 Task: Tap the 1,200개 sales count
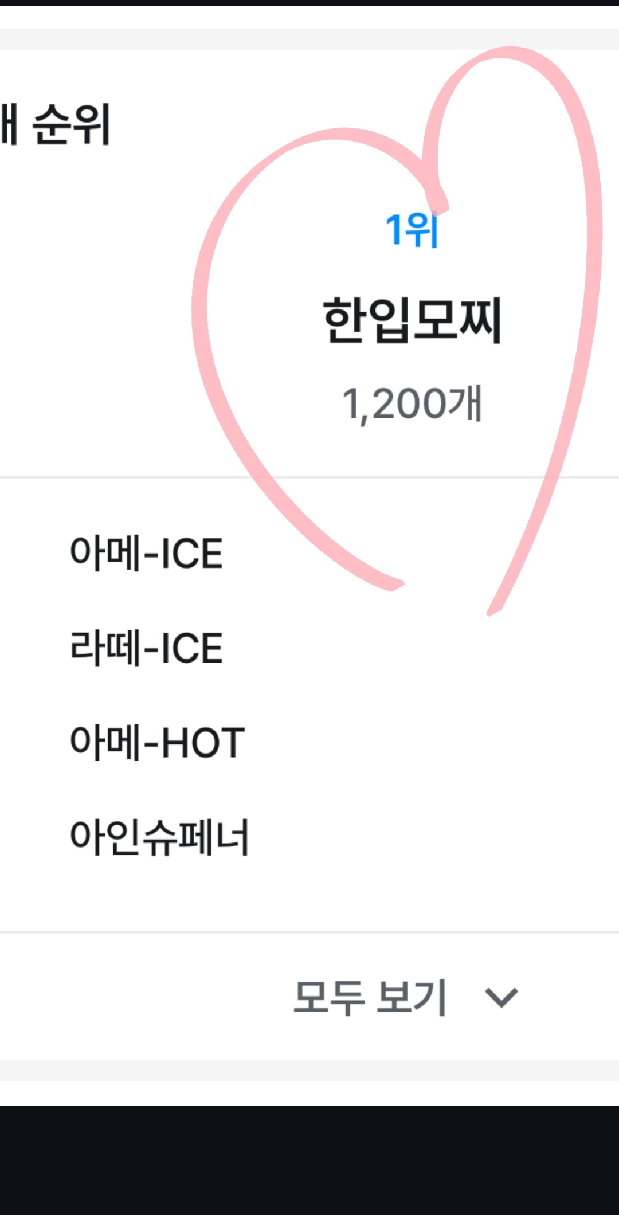click(412, 404)
